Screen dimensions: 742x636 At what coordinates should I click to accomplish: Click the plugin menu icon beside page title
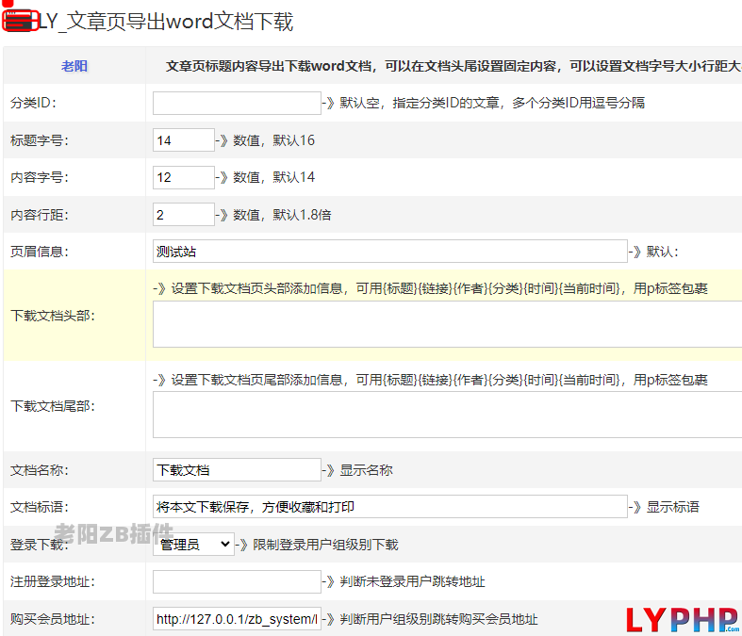pos(19,22)
